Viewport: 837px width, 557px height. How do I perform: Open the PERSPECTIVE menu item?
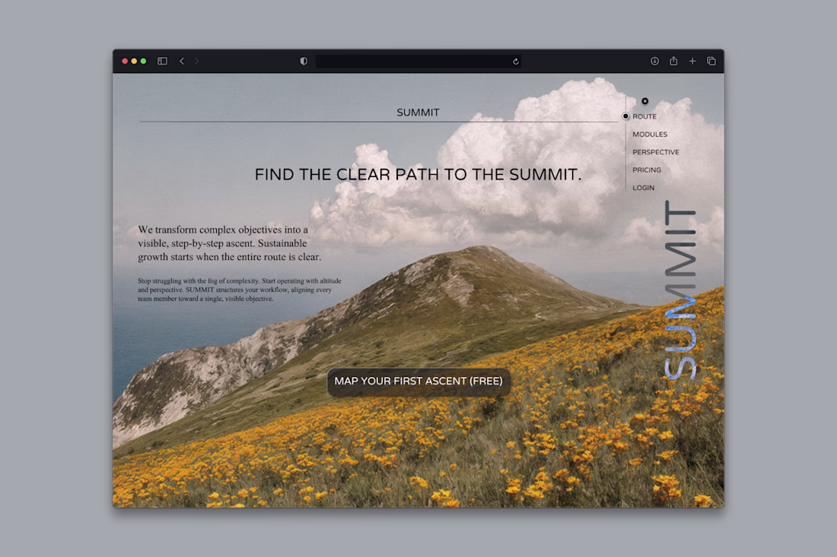pyautogui.click(x=656, y=152)
